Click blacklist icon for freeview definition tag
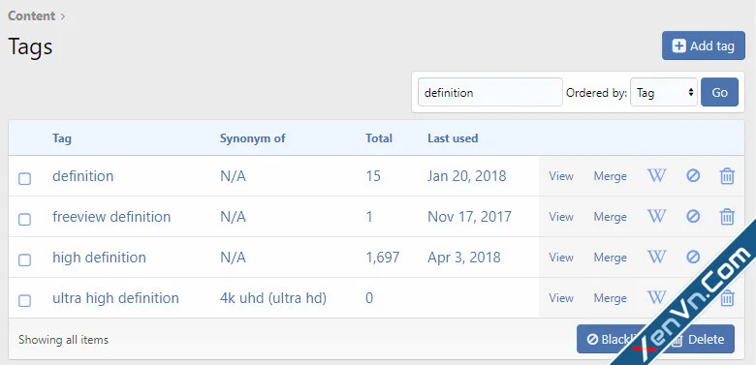The image size is (756, 365). click(x=693, y=217)
